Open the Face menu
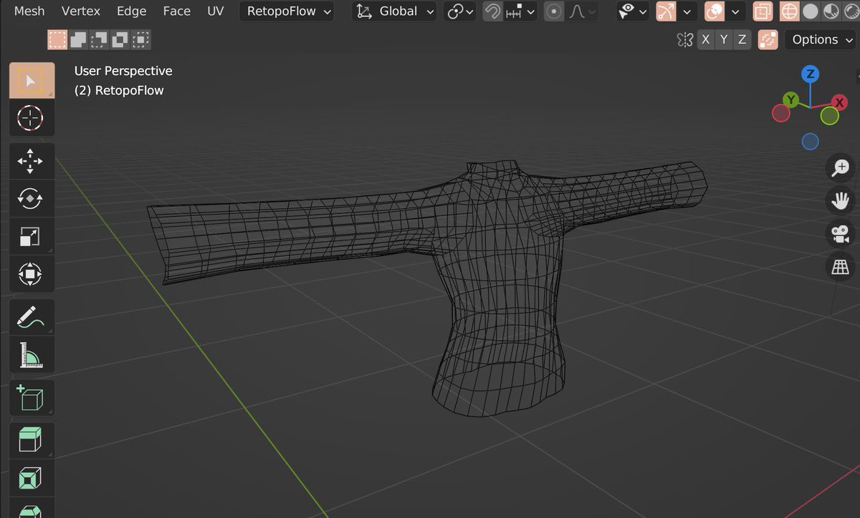Viewport: 860px width, 518px height. point(176,11)
